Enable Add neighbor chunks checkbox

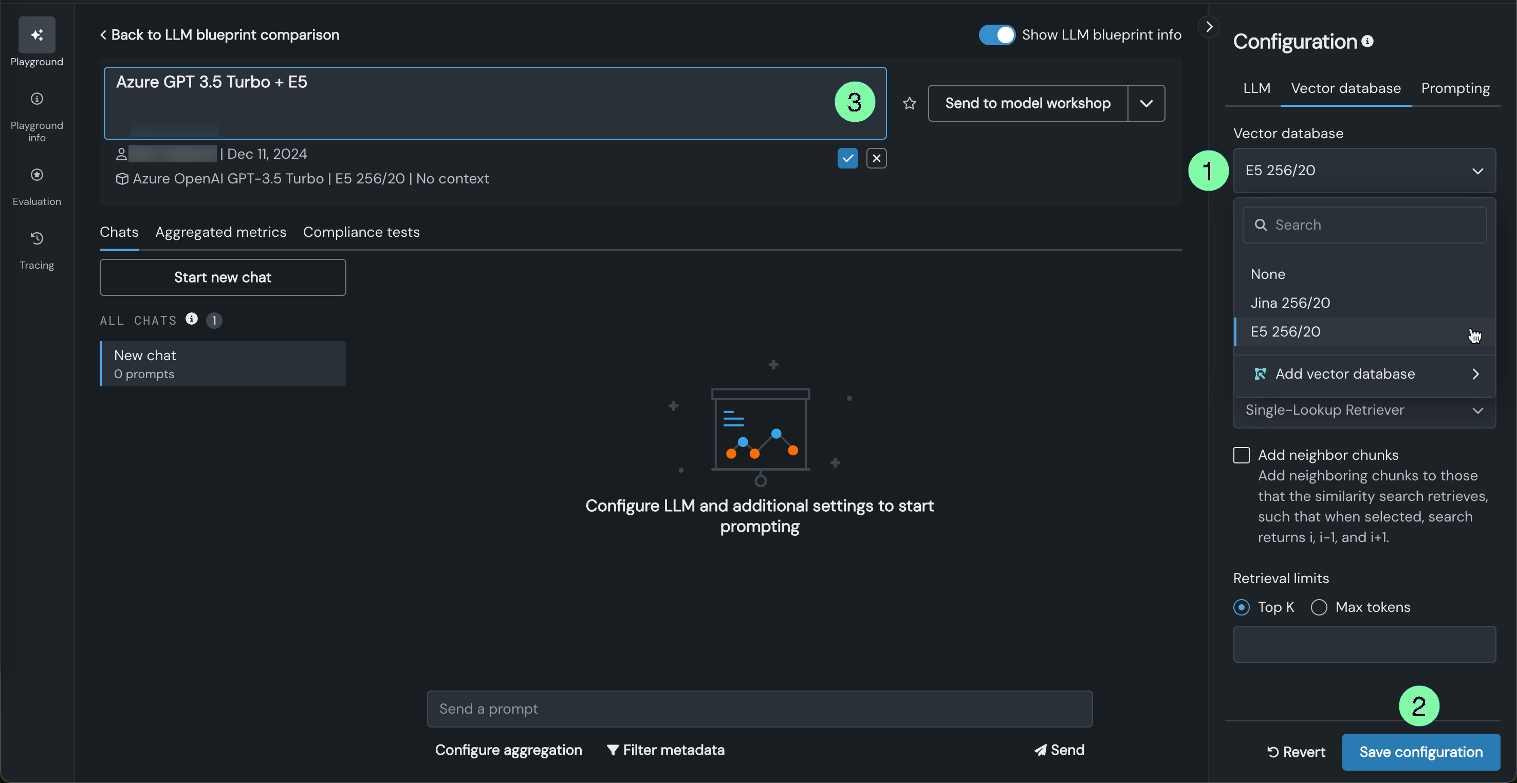pos(1242,455)
